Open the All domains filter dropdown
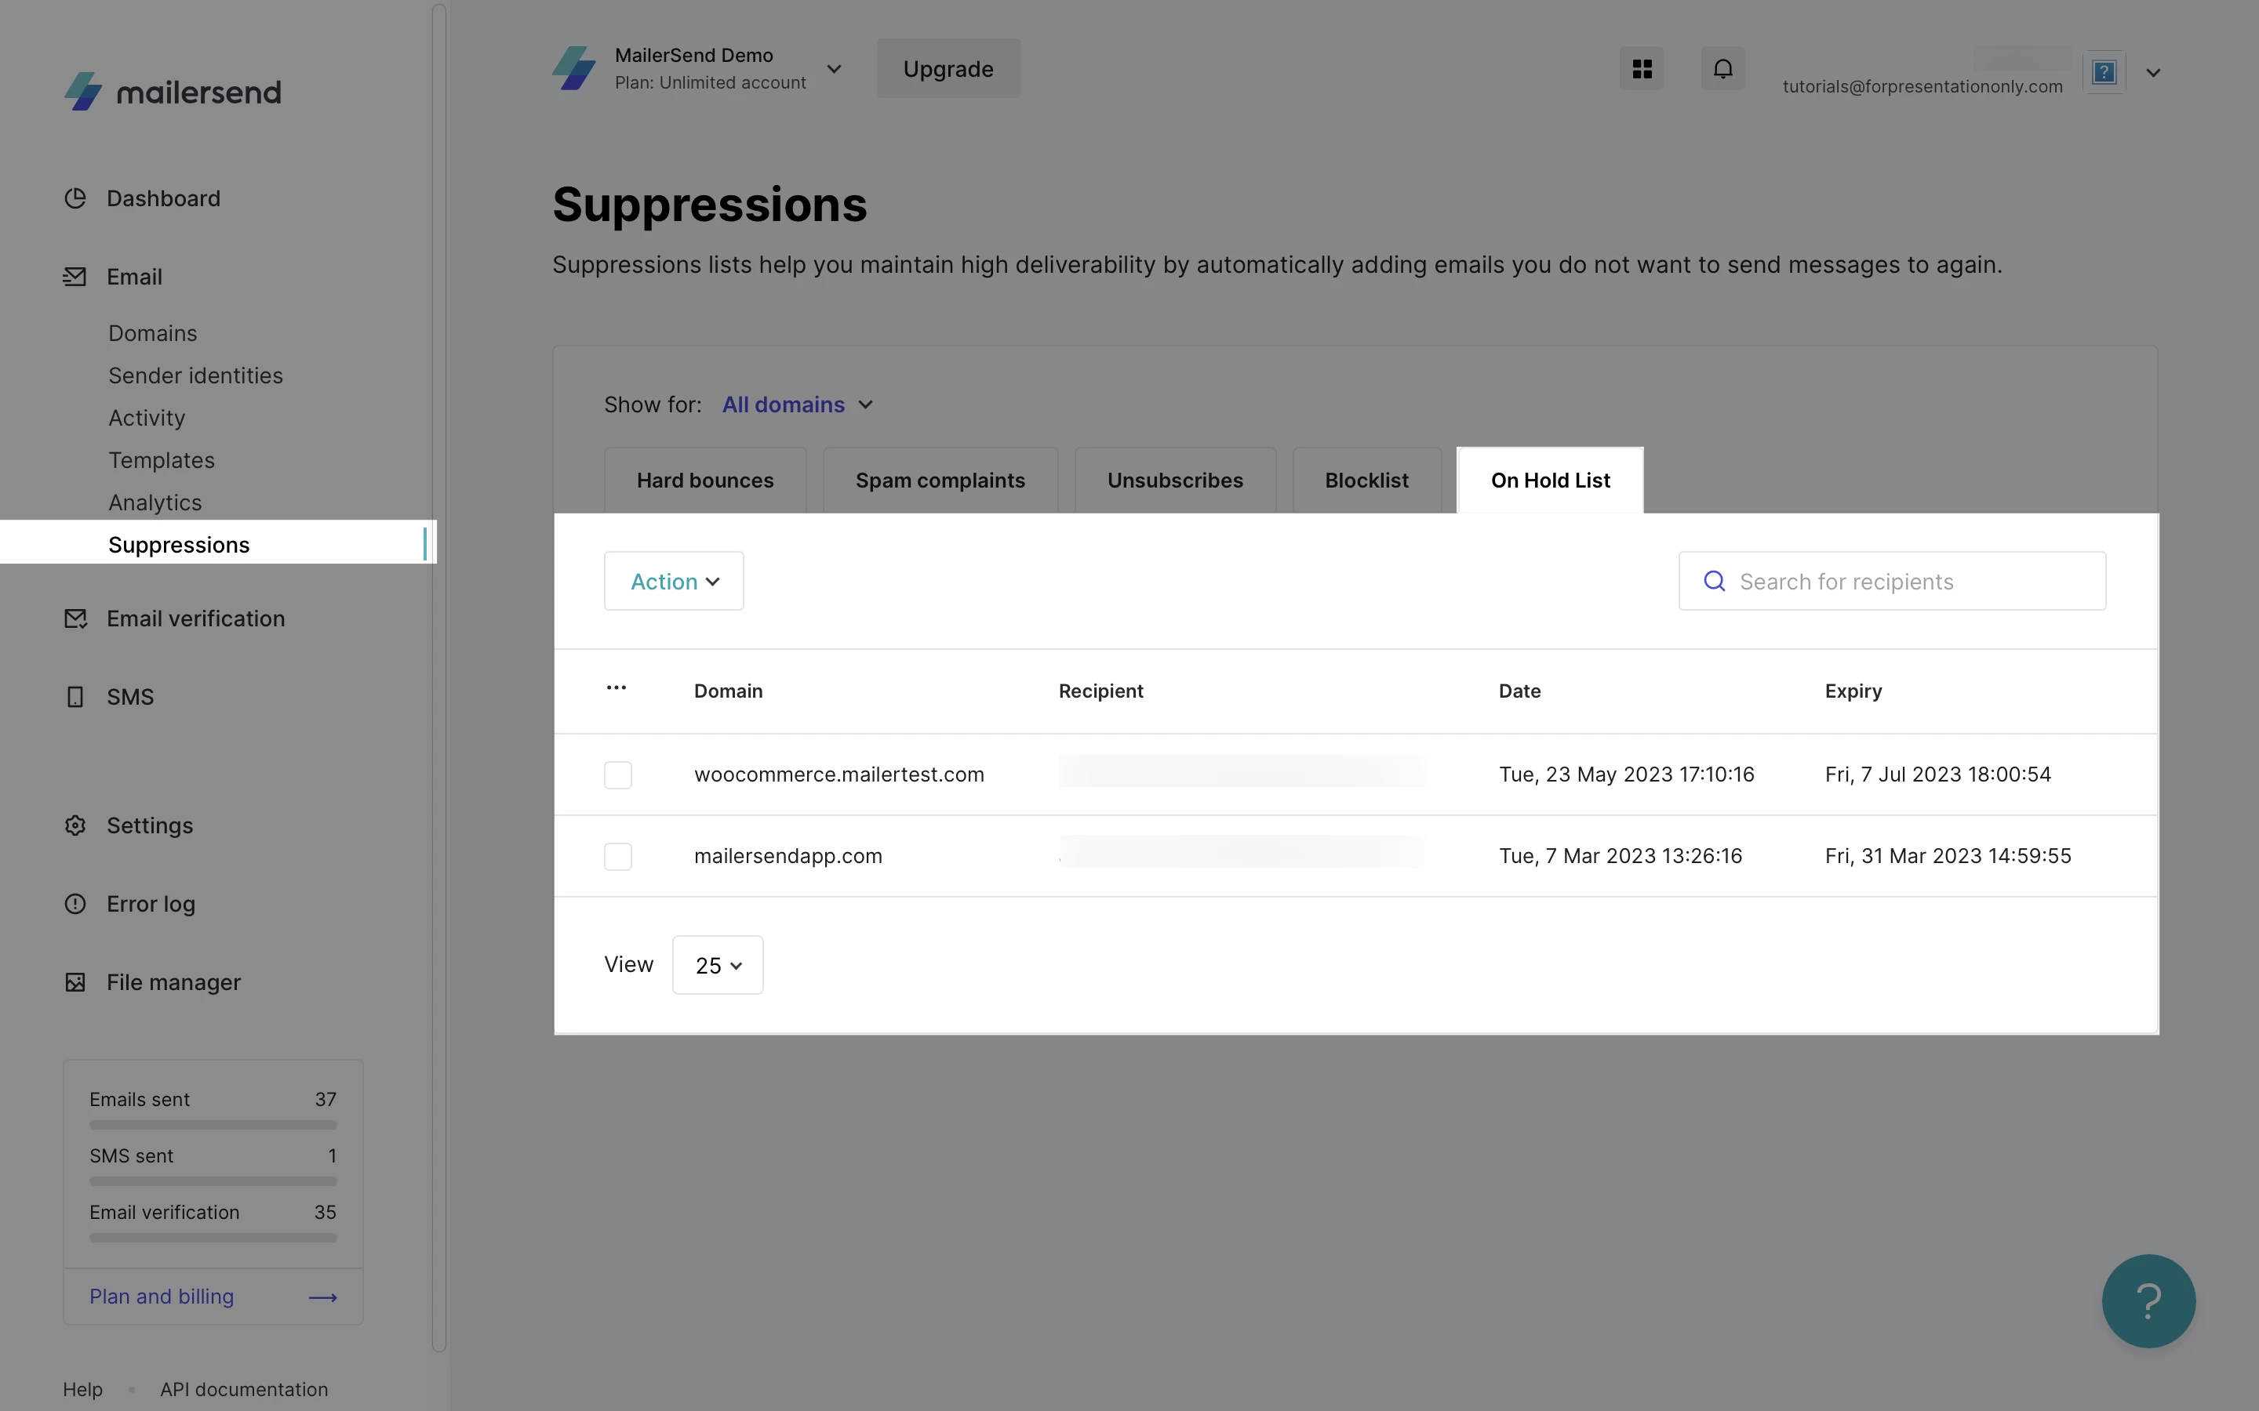Image resolution: width=2259 pixels, height=1411 pixels. (797, 405)
